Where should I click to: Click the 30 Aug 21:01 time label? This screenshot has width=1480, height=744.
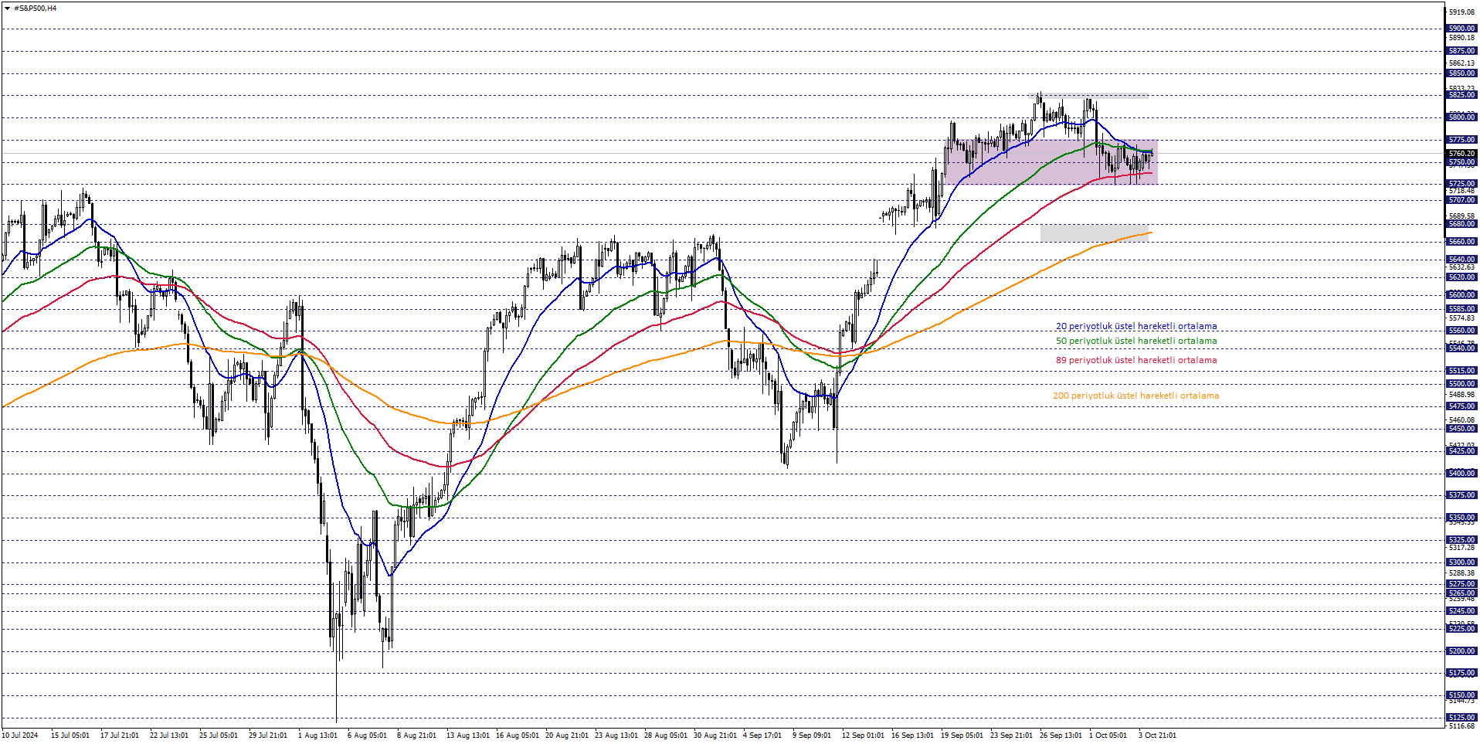point(715,736)
